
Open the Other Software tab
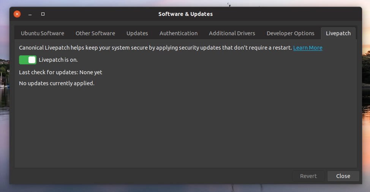(x=95, y=33)
